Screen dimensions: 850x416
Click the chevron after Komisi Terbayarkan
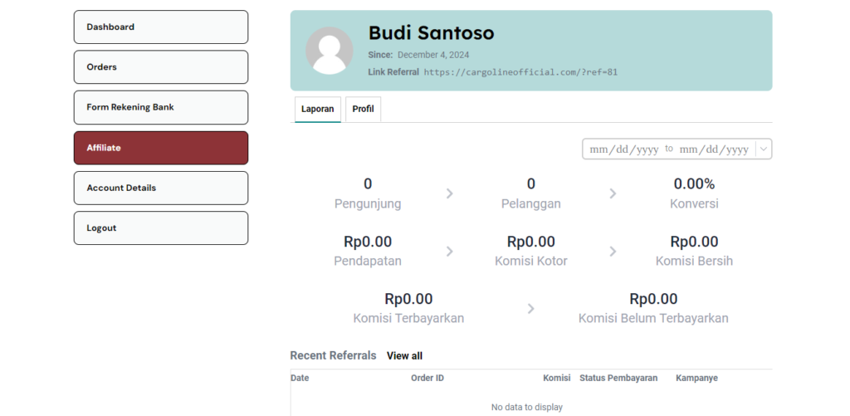pyautogui.click(x=530, y=309)
